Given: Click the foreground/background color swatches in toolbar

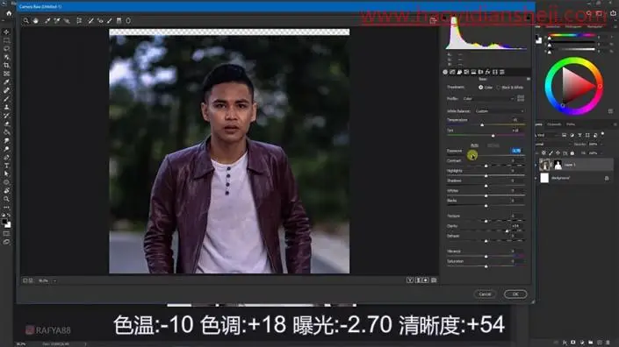Looking at the screenshot, I should tap(6, 223).
